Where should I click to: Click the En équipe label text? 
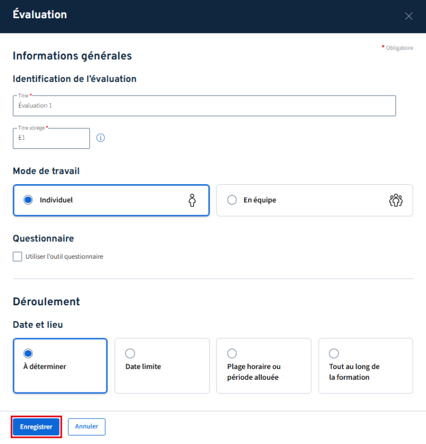coord(260,200)
